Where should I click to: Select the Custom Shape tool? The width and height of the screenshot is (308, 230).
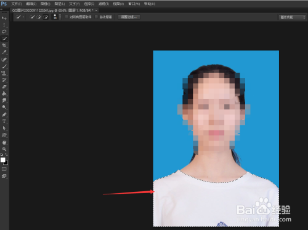coord(4,135)
